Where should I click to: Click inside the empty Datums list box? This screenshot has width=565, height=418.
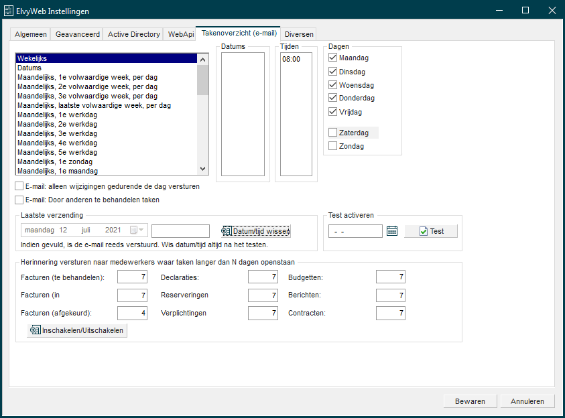point(243,114)
